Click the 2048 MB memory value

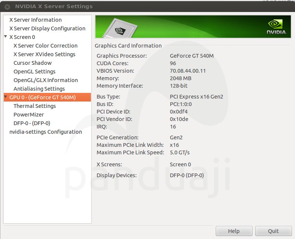point(181,78)
